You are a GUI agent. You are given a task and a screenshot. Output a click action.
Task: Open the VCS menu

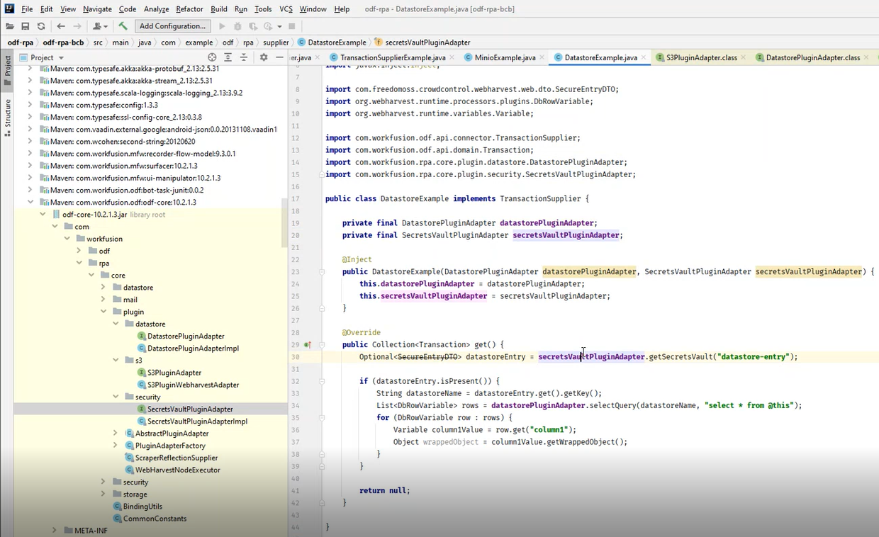coord(286,9)
